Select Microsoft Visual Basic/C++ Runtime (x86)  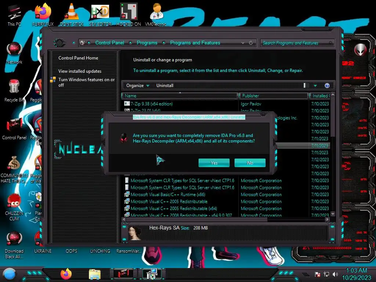[x=168, y=195]
